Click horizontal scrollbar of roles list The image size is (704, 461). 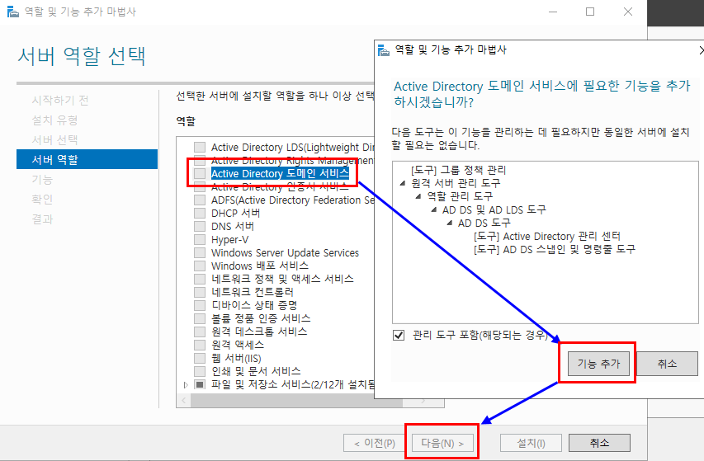[296, 401]
